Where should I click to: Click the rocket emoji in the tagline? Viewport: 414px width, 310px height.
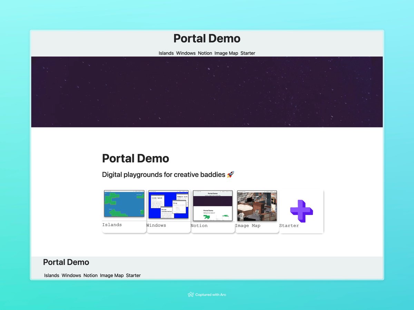pyautogui.click(x=230, y=175)
